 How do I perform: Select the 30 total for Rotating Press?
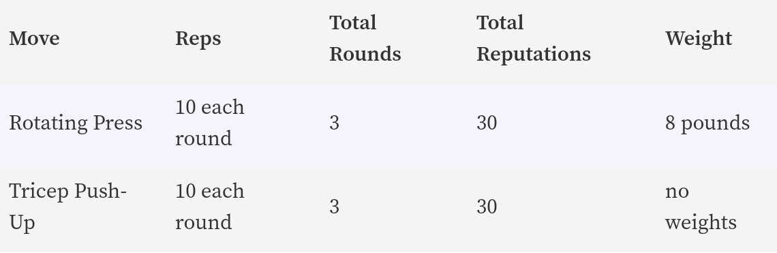487,123
